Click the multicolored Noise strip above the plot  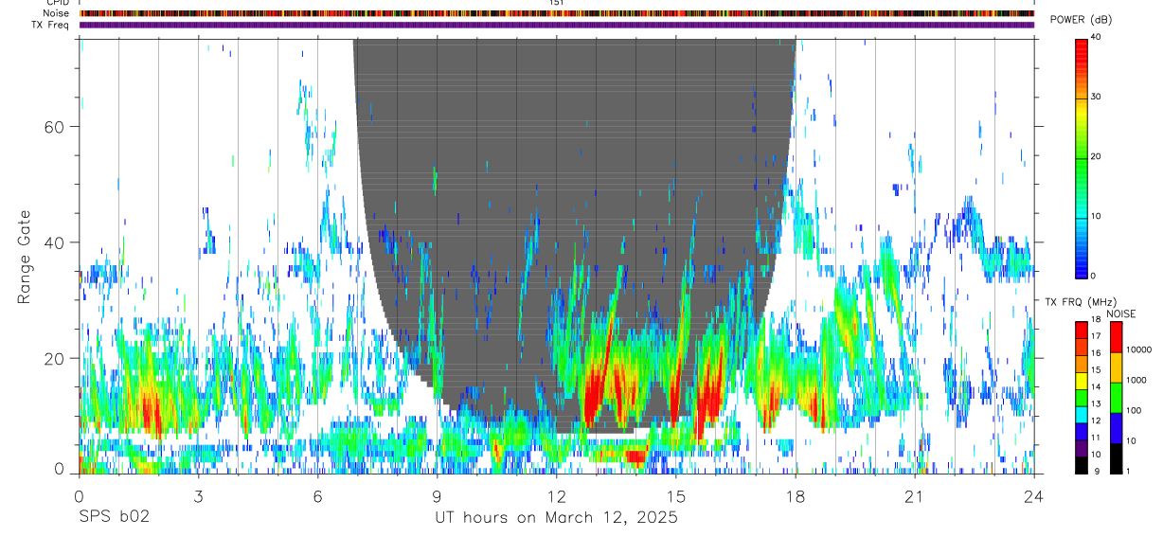click(x=556, y=13)
